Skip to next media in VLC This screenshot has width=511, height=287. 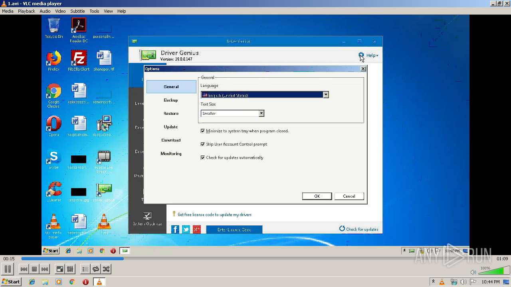45,269
